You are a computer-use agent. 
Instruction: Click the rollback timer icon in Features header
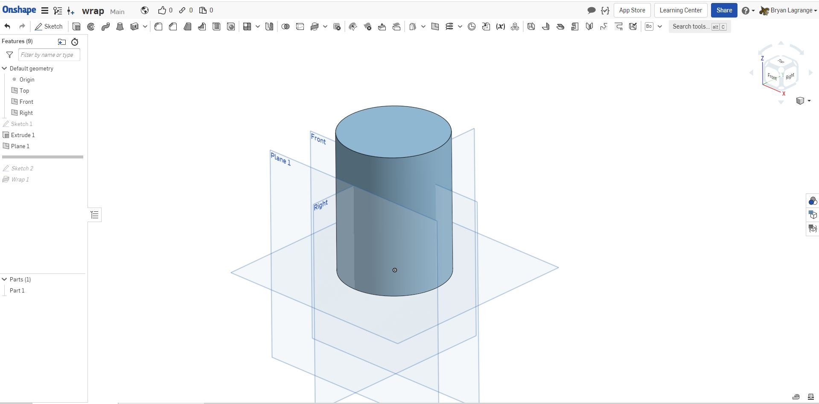[75, 42]
